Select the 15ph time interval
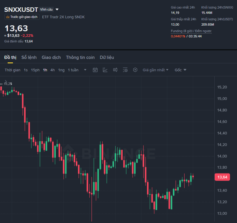Image resolution: width=237 pixels, height=223 pixels. (35, 70)
